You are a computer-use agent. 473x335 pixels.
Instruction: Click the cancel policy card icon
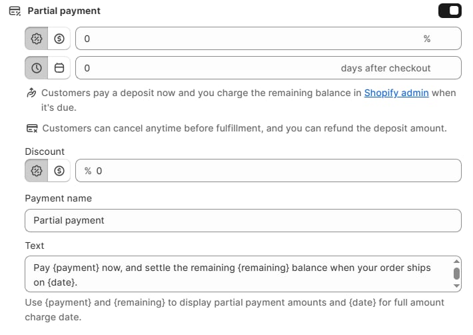(31, 128)
